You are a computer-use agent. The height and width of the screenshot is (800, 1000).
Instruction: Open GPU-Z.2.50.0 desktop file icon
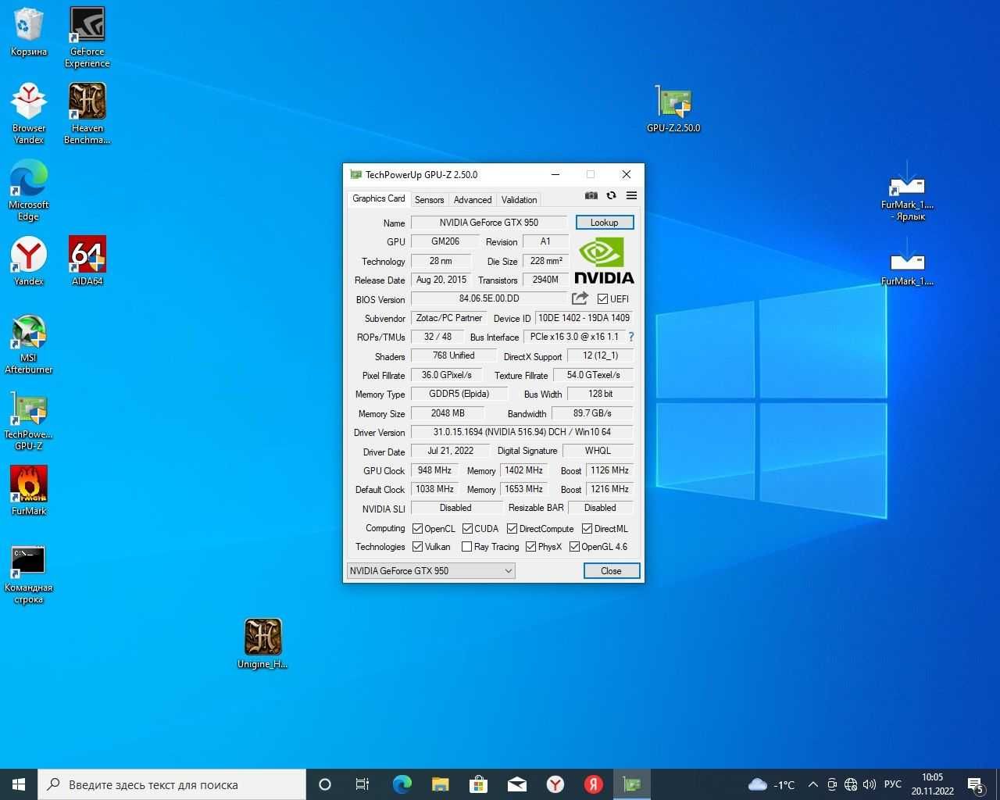(x=673, y=108)
